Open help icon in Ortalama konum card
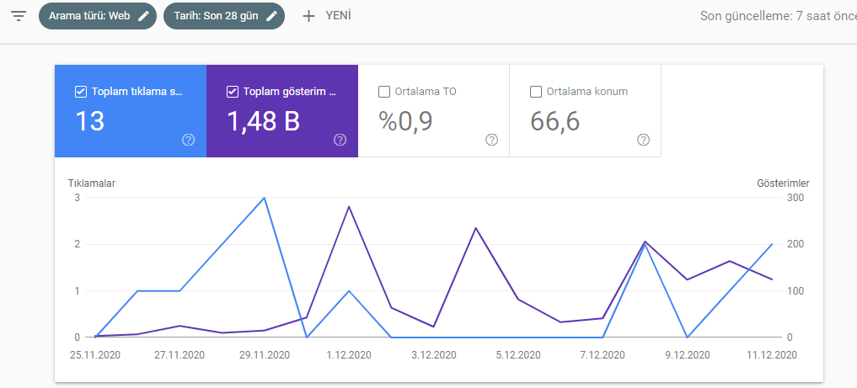Image resolution: width=857 pixels, height=388 pixels. (x=643, y=141)
